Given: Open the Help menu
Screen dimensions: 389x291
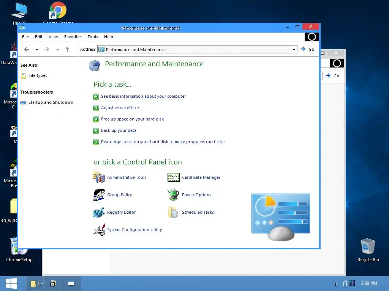Looking at the screenshot, I should (108, 37).
